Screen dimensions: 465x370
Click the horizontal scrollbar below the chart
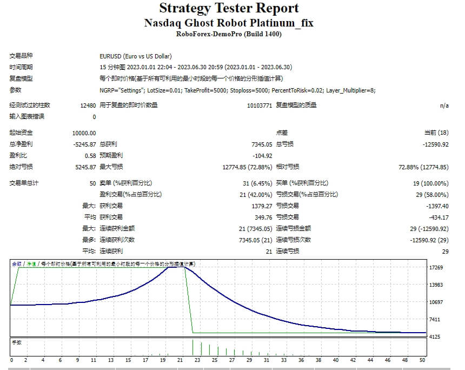tap(232, 367)
